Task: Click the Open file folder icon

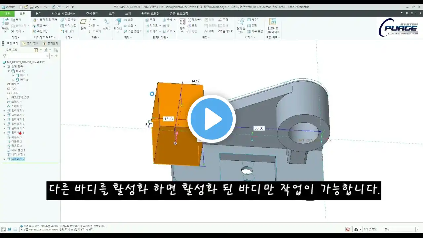Action: pyautogui.click(x=26, y=7)
